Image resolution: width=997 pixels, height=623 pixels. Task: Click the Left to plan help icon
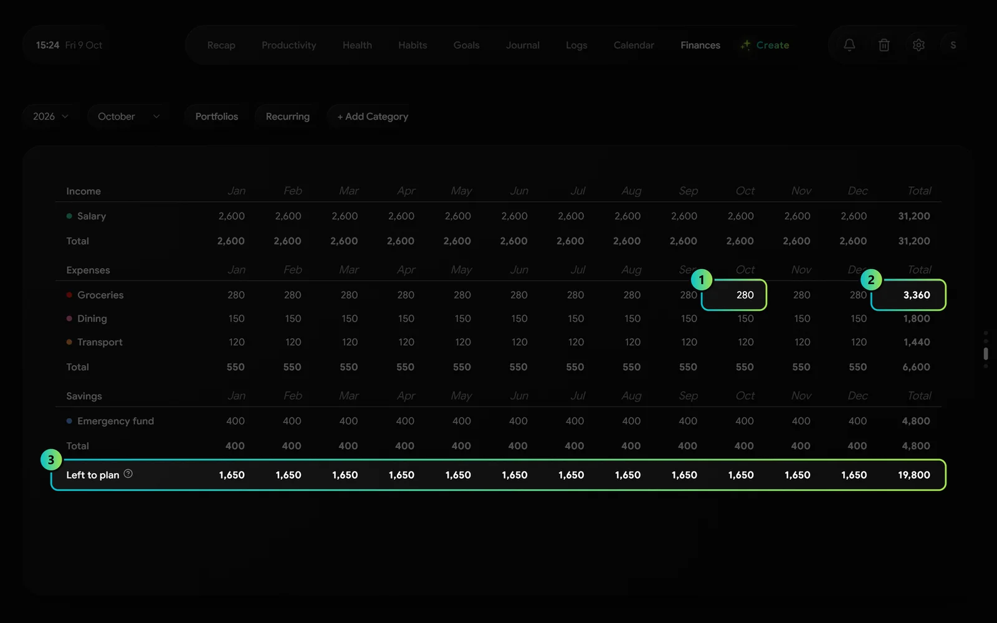(128, 474)
